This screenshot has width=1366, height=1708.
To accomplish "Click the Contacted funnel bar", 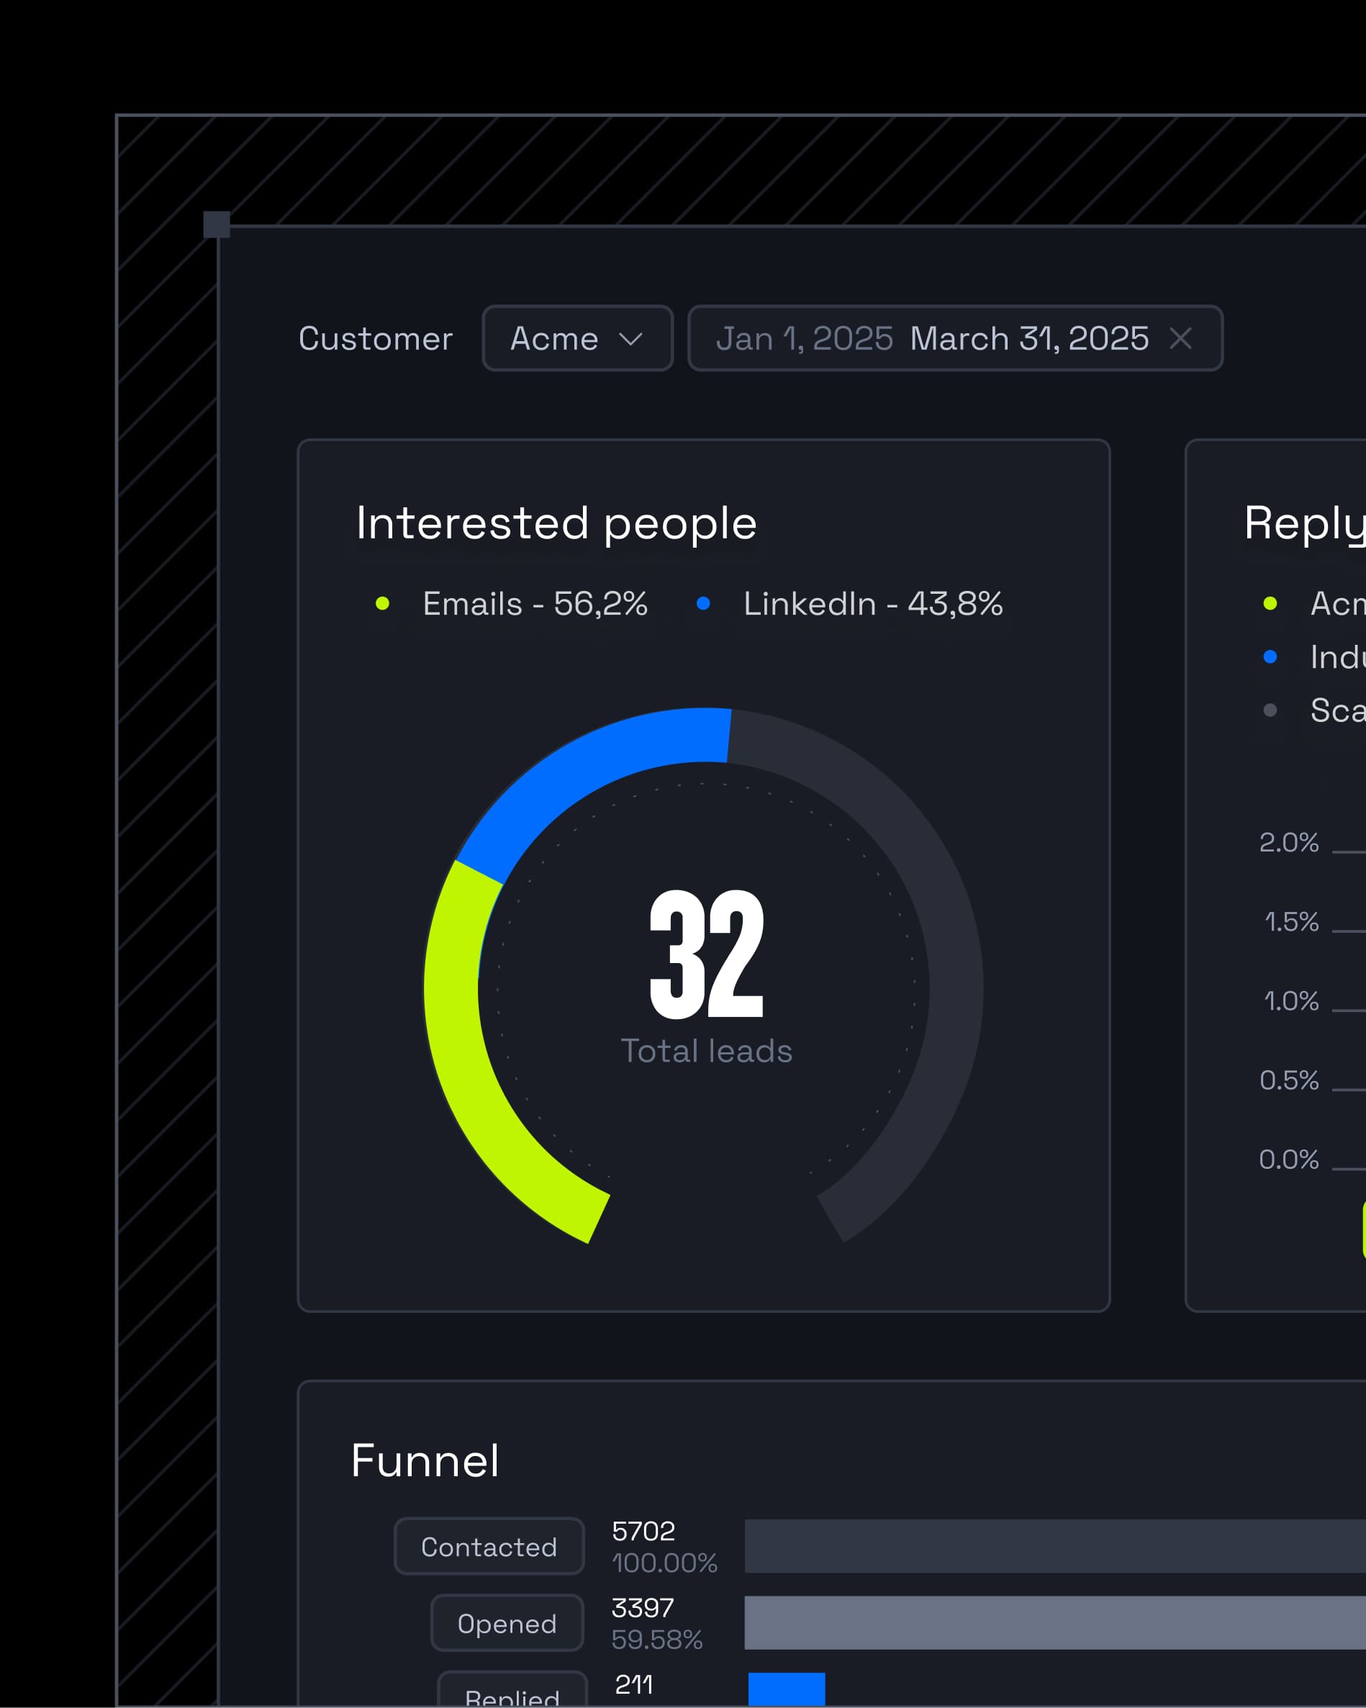I will pyautogui.click(x=1054, y=1546).
